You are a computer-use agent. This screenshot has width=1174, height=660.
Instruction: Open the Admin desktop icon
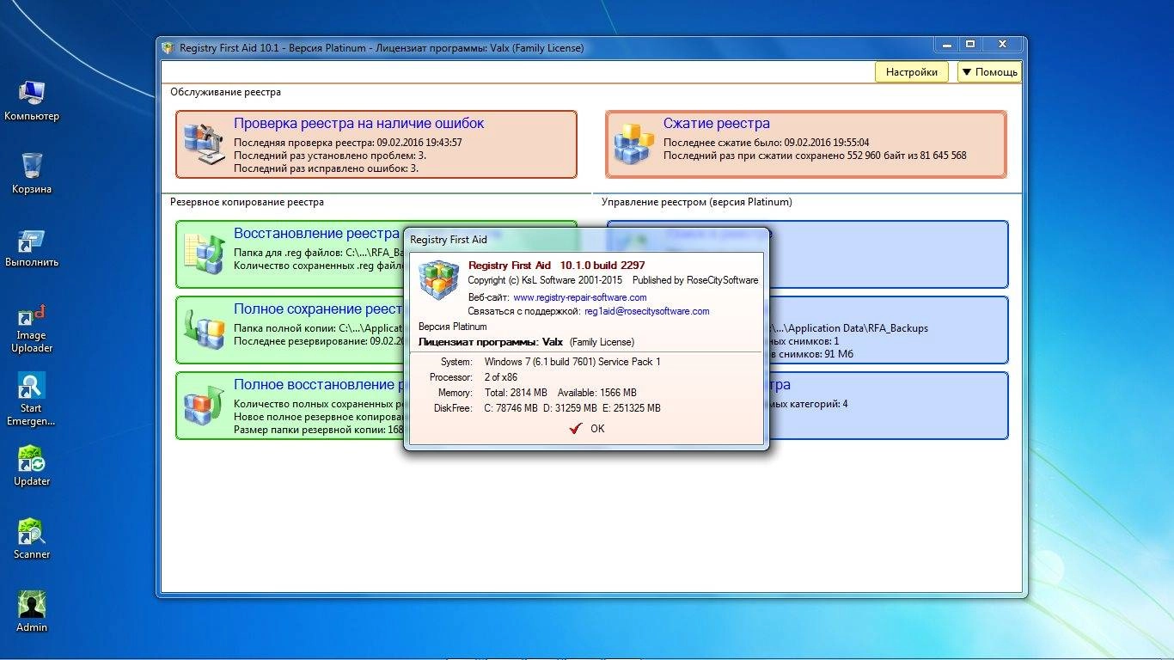tap(32, 611)
